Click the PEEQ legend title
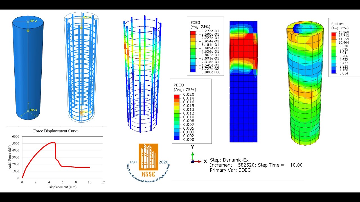The image size is (360, 202). pos(179,85)
